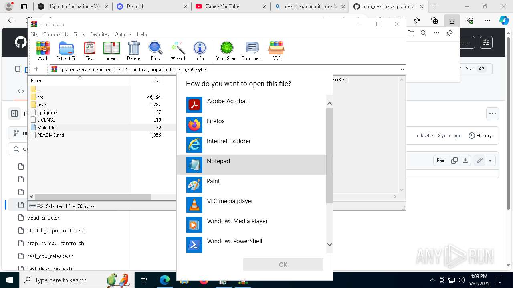
Task: Click GitHub edit pencil icon
Action: 479,160
